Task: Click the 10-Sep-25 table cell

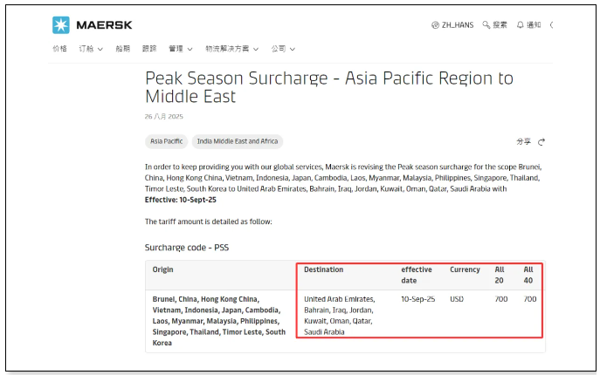Action: tap(417, 299)
